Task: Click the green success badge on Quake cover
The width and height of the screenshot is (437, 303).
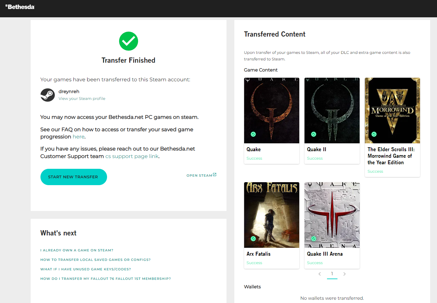Action: tap(253, 134)
